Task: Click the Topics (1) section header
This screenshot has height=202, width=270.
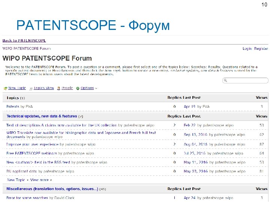Action: (x=16, y=98)
